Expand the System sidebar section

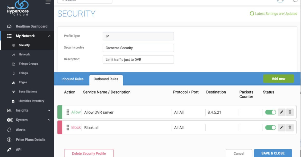pyautogui.click(x=49, y=120)
